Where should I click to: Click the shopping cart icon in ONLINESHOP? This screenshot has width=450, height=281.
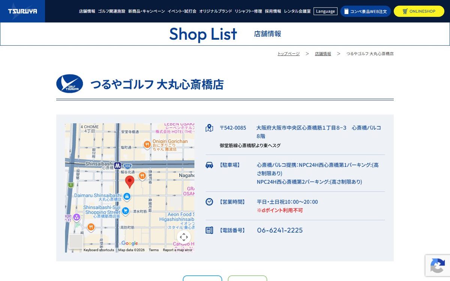[x=405, y=11]
